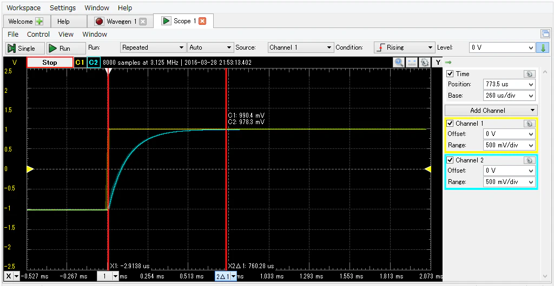Open the Channel 2 Range dropdown
Screen dimensions: 554x286
[x=509, y=182]
